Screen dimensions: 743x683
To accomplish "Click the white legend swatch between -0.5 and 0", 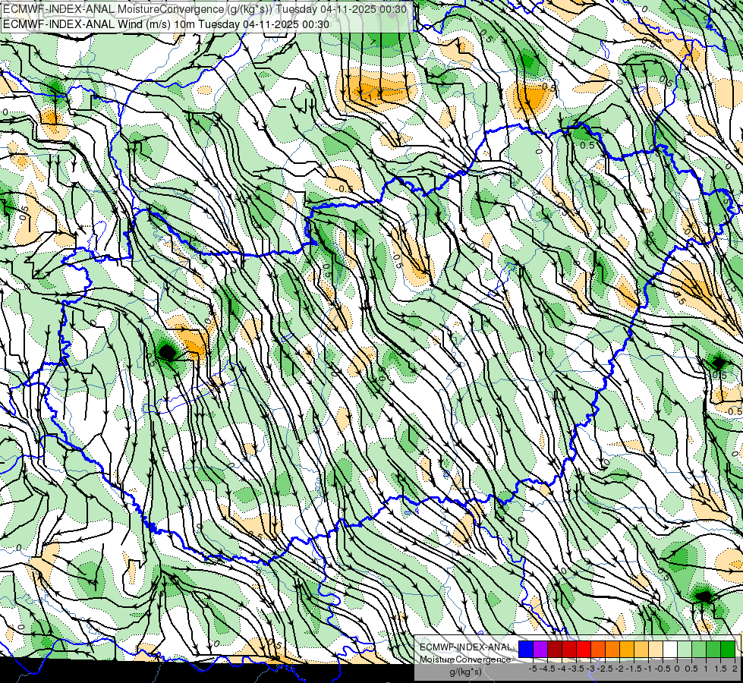I will pyautogui.click(x=670, y=650).
